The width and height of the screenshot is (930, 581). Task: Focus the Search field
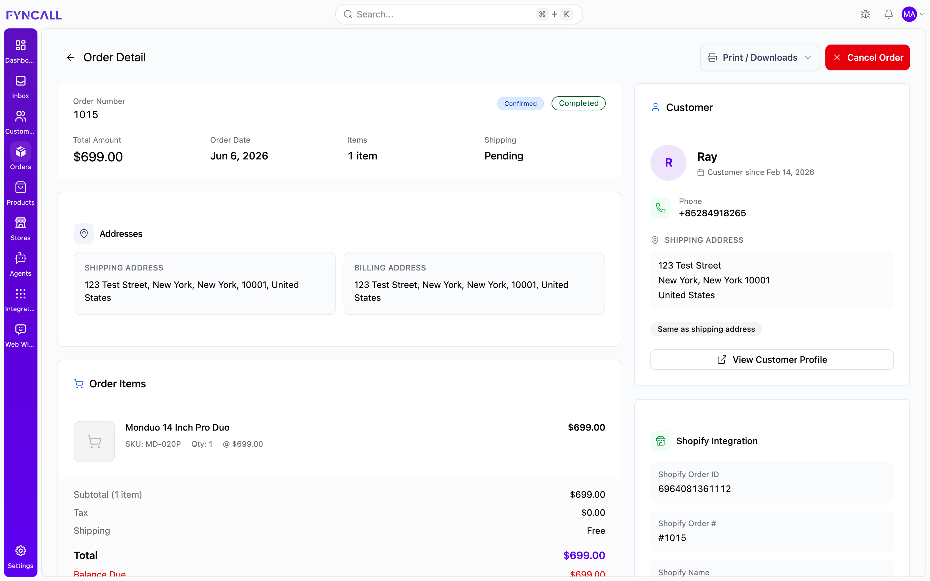[x=459, y=14]
